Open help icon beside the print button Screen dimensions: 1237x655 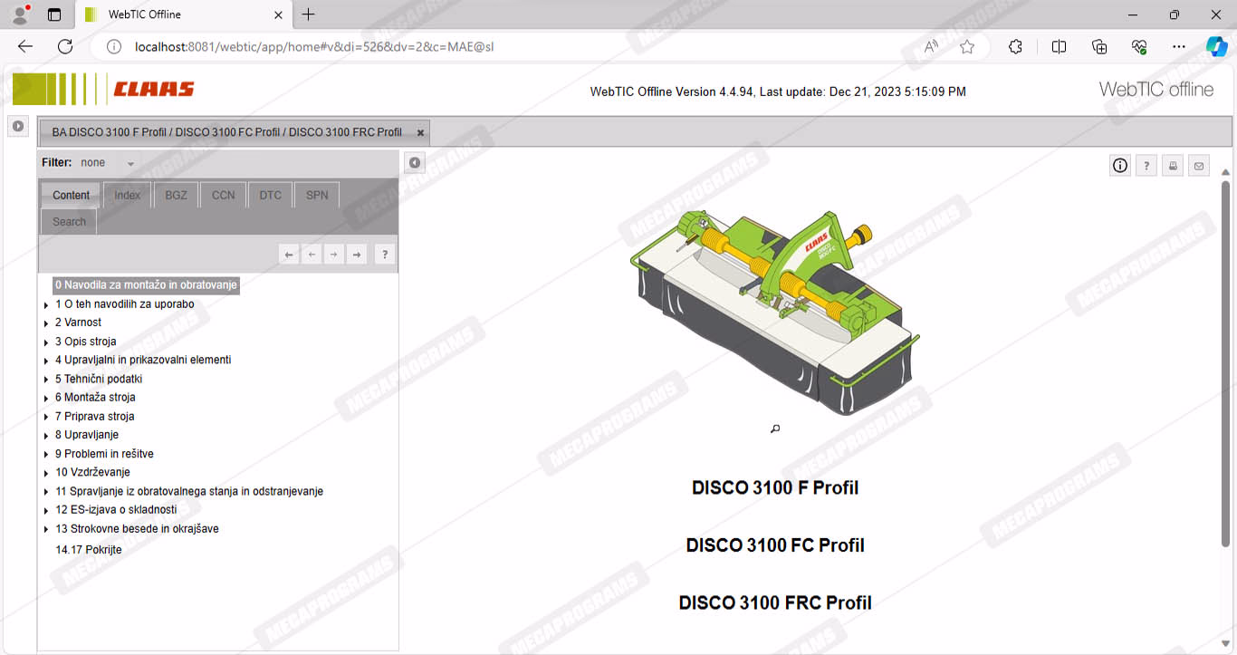1146,166
